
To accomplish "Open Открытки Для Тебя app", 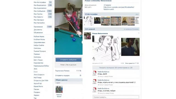I will [41, 81].
